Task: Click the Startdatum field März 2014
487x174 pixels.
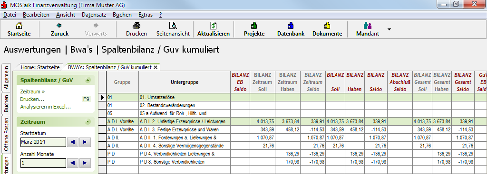Action: click(43, 142)
